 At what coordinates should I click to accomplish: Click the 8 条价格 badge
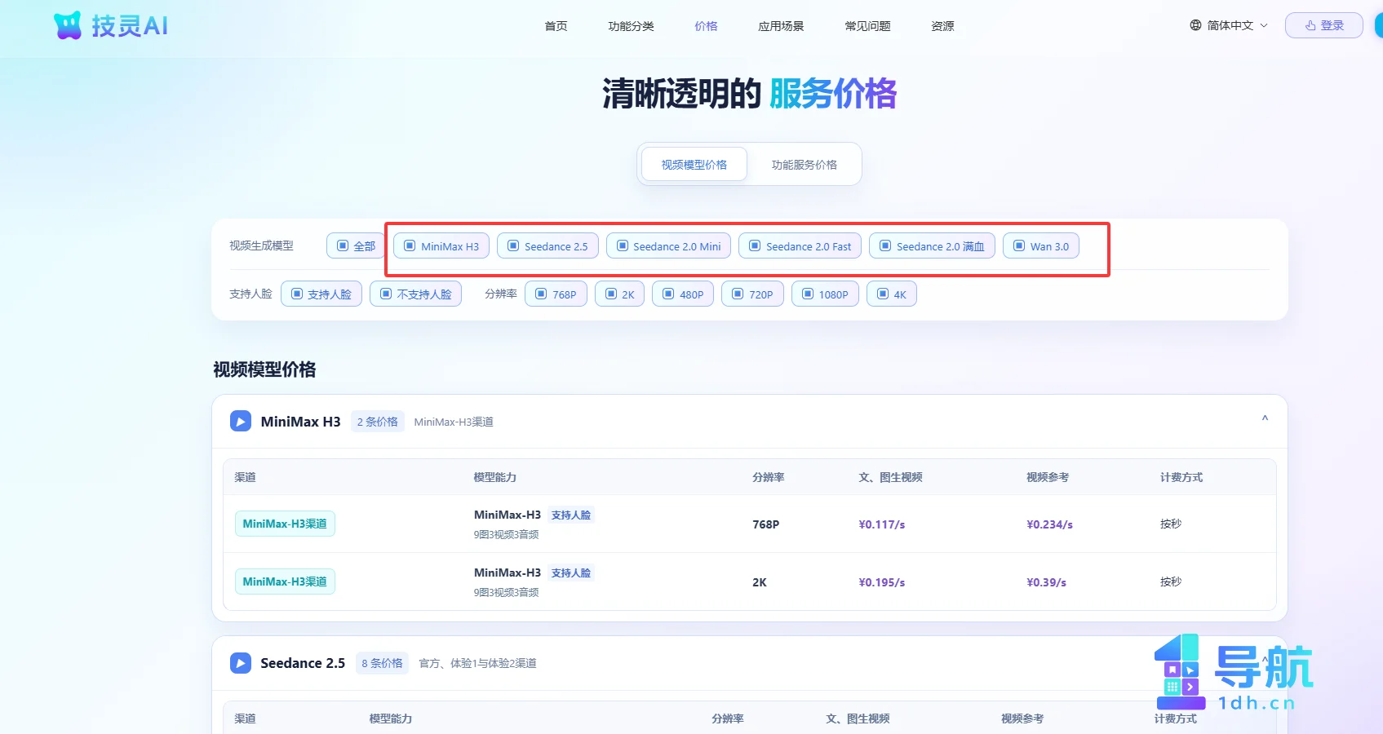382,663
